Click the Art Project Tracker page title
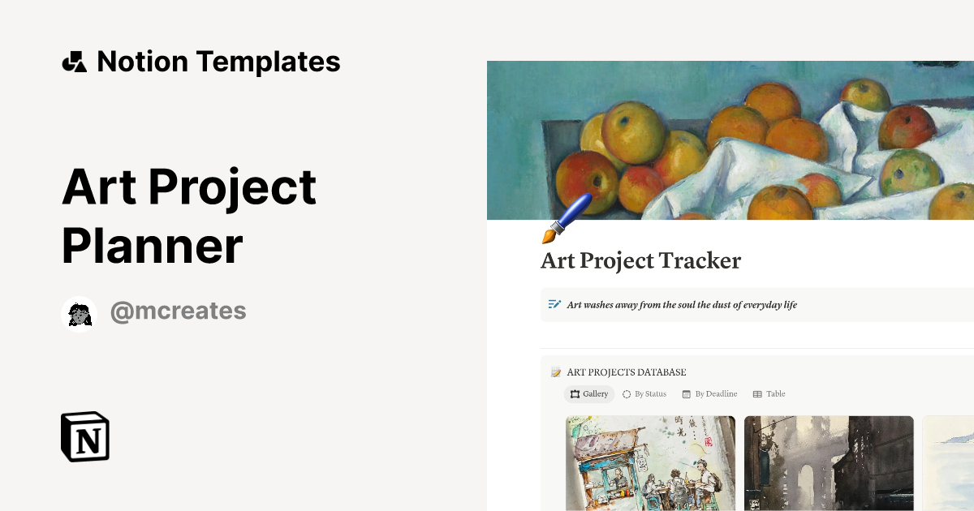This screenshot has height=511, width=974. [x=640, y=261]
